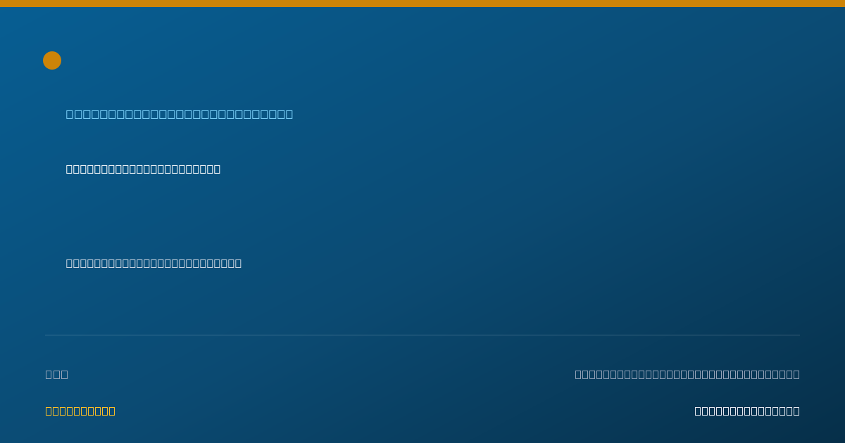
Task: Click the last glyph of the bright white line
Action: (x=217, y=169)
